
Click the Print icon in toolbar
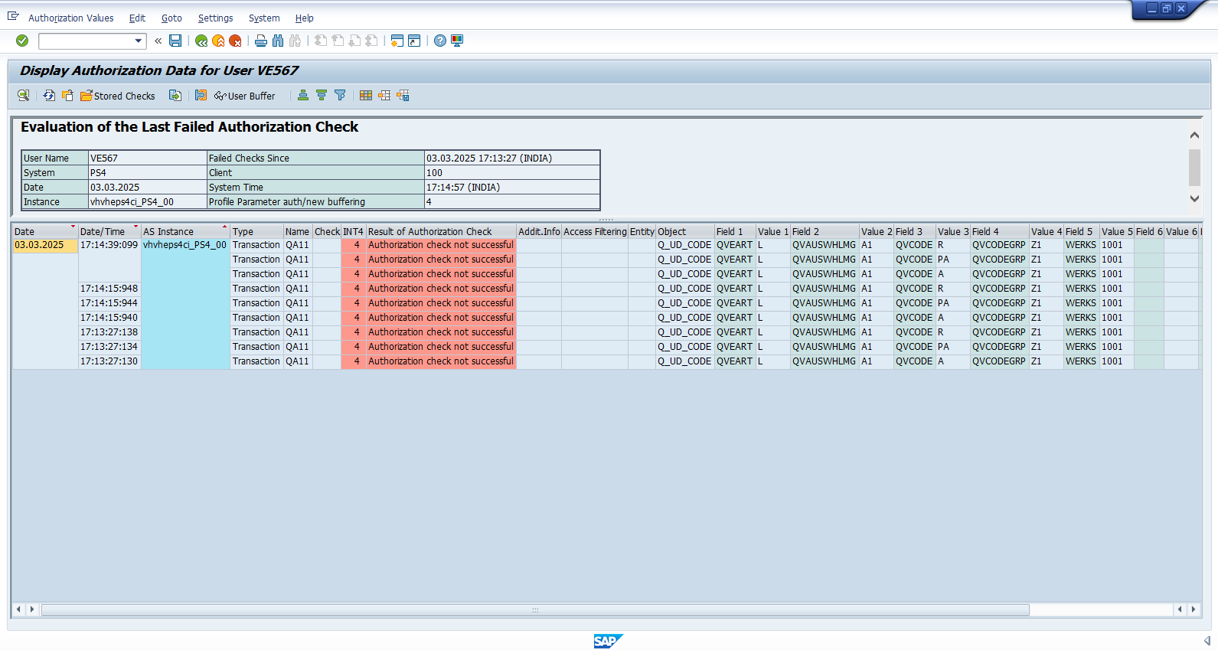pyautogui.click(x=261, y=41)
